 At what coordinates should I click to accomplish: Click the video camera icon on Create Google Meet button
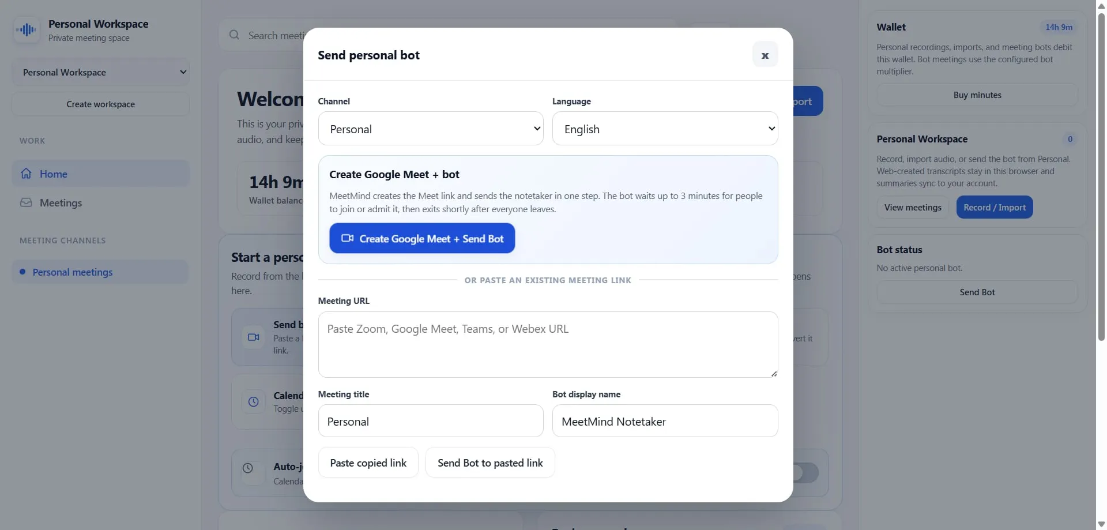point(347,238)
